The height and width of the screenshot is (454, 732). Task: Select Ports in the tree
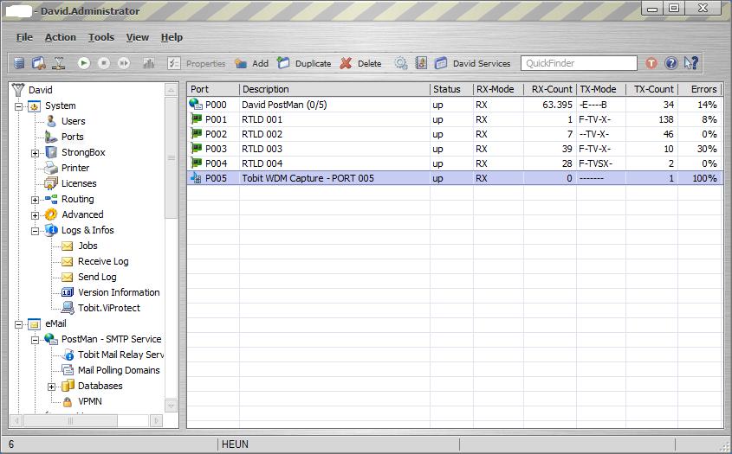[x=73, y=137]
